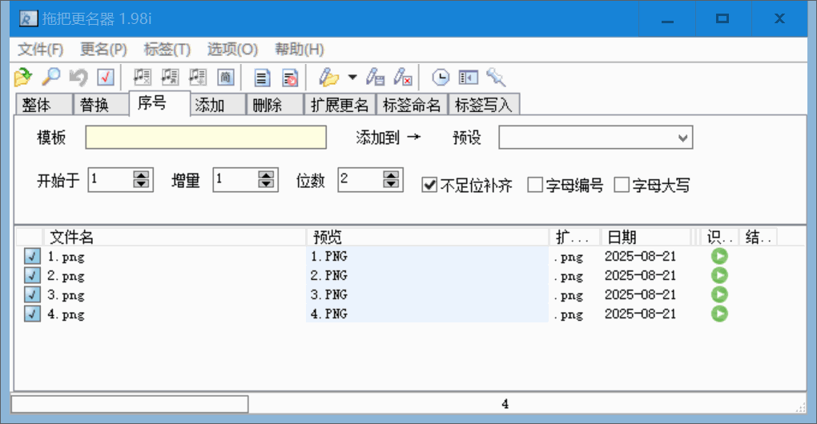The image size is (817, 424).
Task: Decrease the 增量 value with down arrow
Action: coord(266,184)
